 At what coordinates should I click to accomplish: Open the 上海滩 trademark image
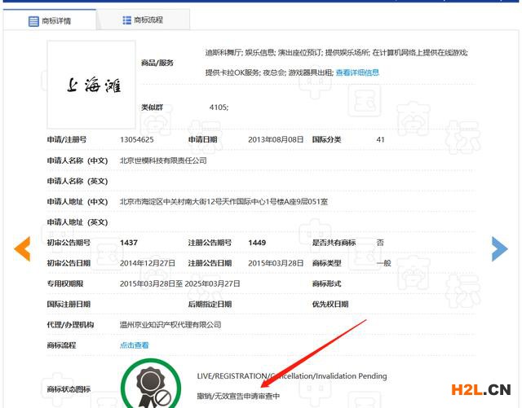point(92,82)
